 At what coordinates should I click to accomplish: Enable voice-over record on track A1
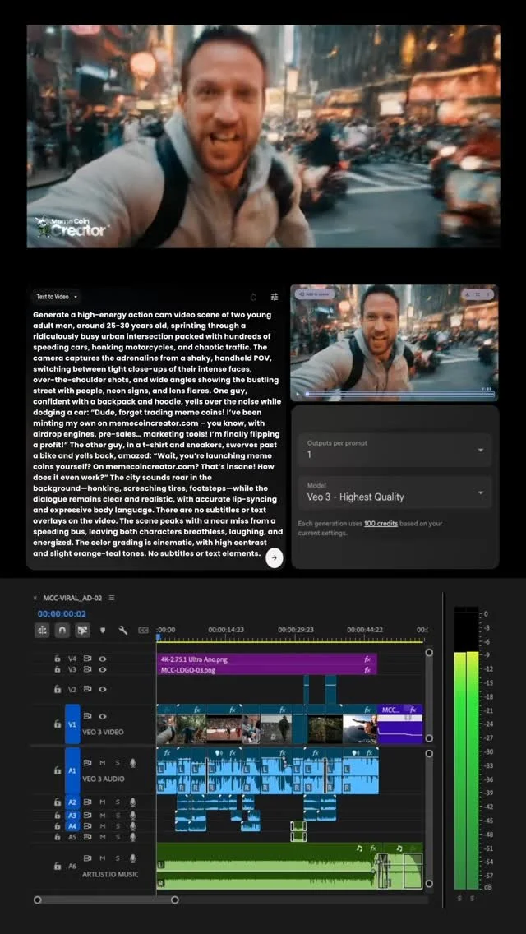pyautogui.click(x=133, y=762)
